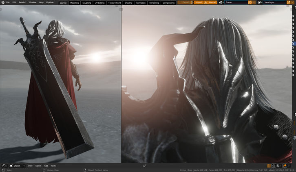Open the Select menu in node editor header
The width and height of the screenshot is (296, 172).
[x=38, y=166]
